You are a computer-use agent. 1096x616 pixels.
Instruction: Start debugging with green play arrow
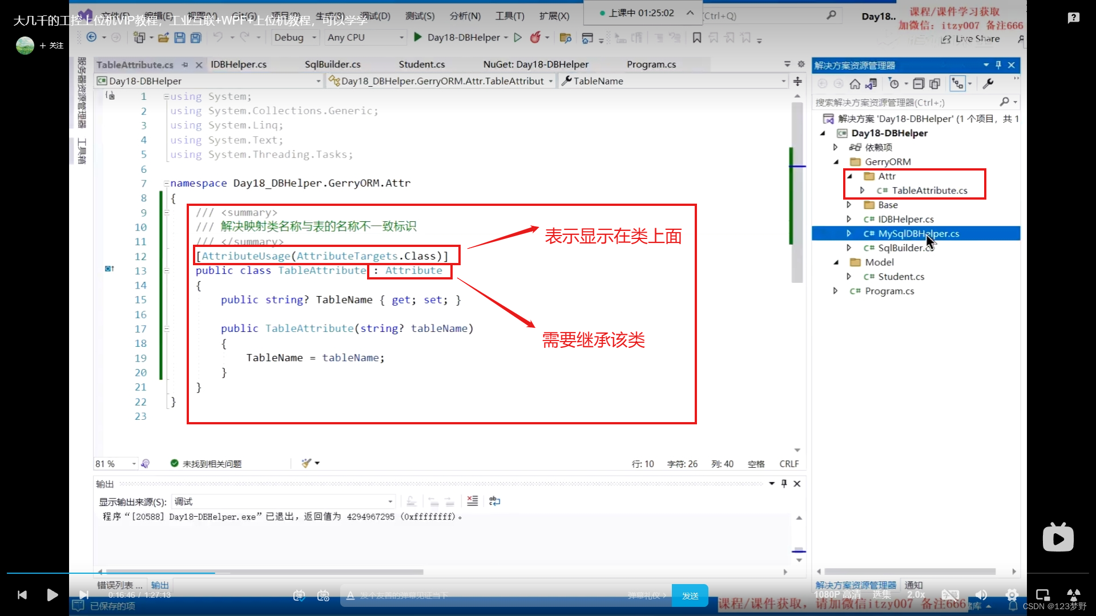(x=418, y=38)
